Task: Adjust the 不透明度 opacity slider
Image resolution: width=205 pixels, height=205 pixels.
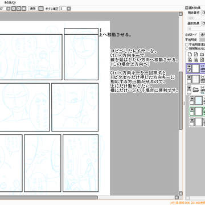Action: tap(203, 40)
